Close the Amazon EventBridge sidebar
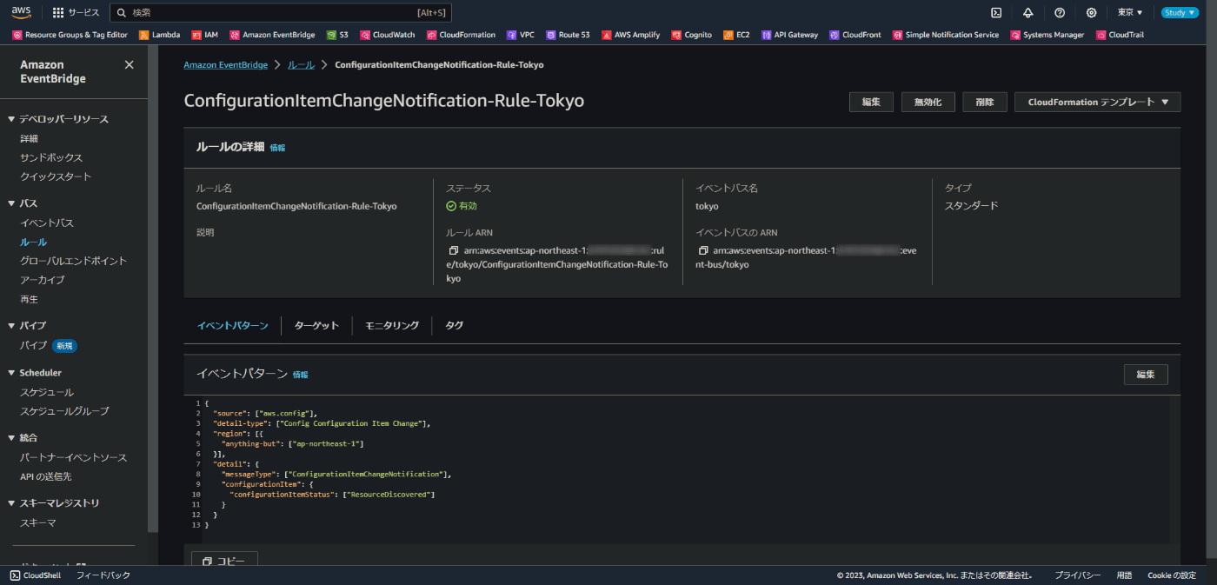This screenshot has height=585, width=1217. [x=130, y=65]
